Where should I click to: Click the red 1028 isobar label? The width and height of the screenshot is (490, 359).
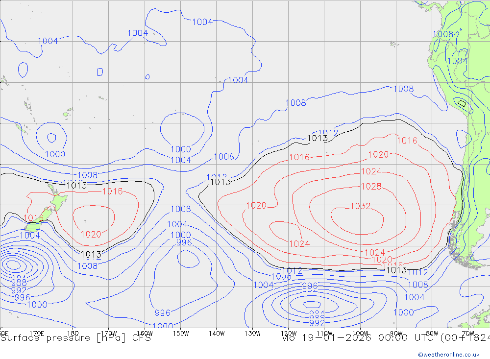(371, 187)
